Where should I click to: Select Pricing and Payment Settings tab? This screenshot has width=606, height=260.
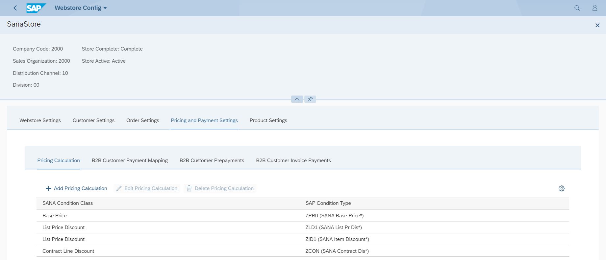point(204,120)
